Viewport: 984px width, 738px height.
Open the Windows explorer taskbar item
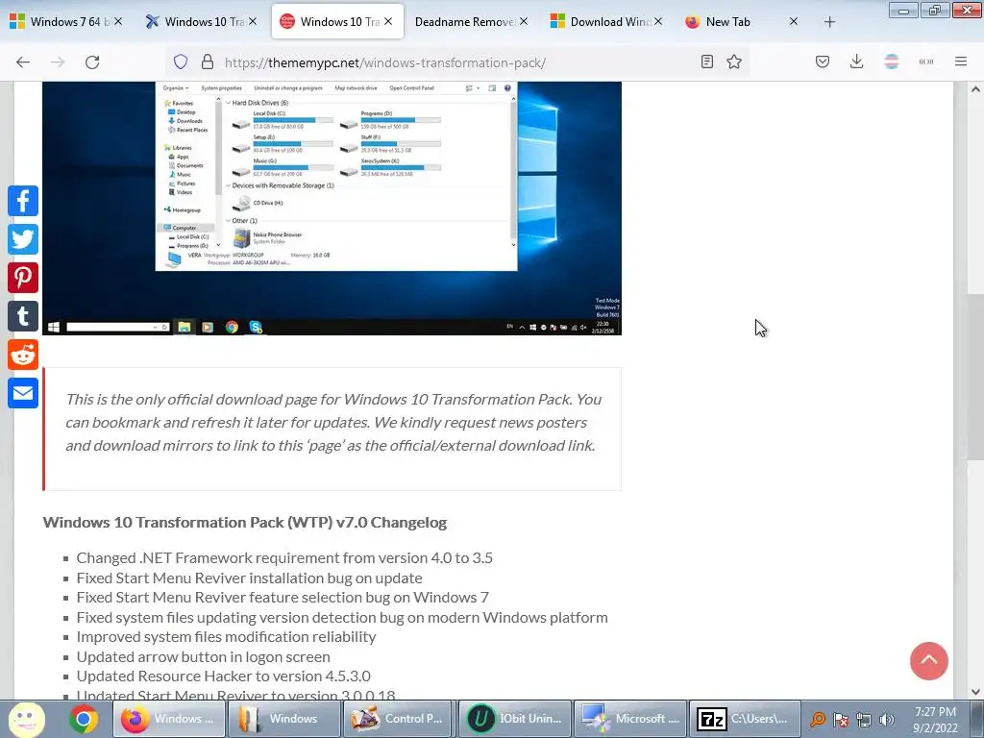[x=284, y=719]
